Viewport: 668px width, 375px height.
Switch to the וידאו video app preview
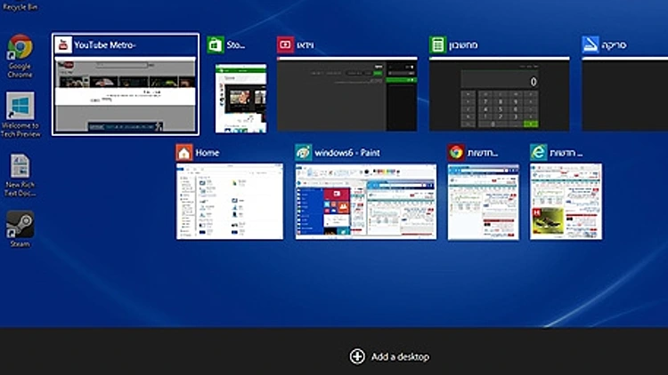(346, 94)
